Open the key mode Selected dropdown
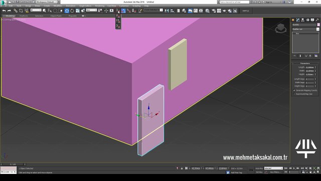The image size is (321, 181). click(x=273, y=168)
